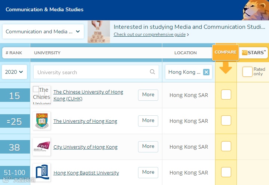The width and height of the screenshot is (269, 185).
Task: Click the CUHK logo placeholder image
Action: coord(42,95)
